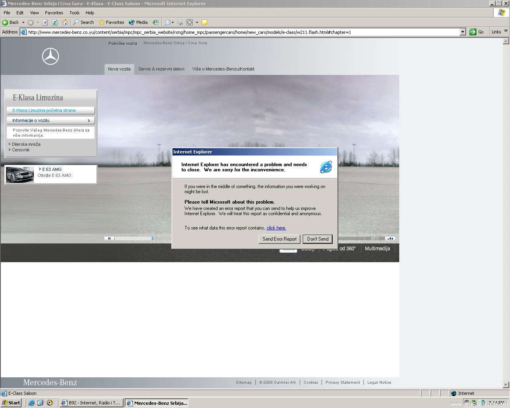510x408 pixels.
Task: Expand the Mail dropdown arrow
Action: [173, 22]
